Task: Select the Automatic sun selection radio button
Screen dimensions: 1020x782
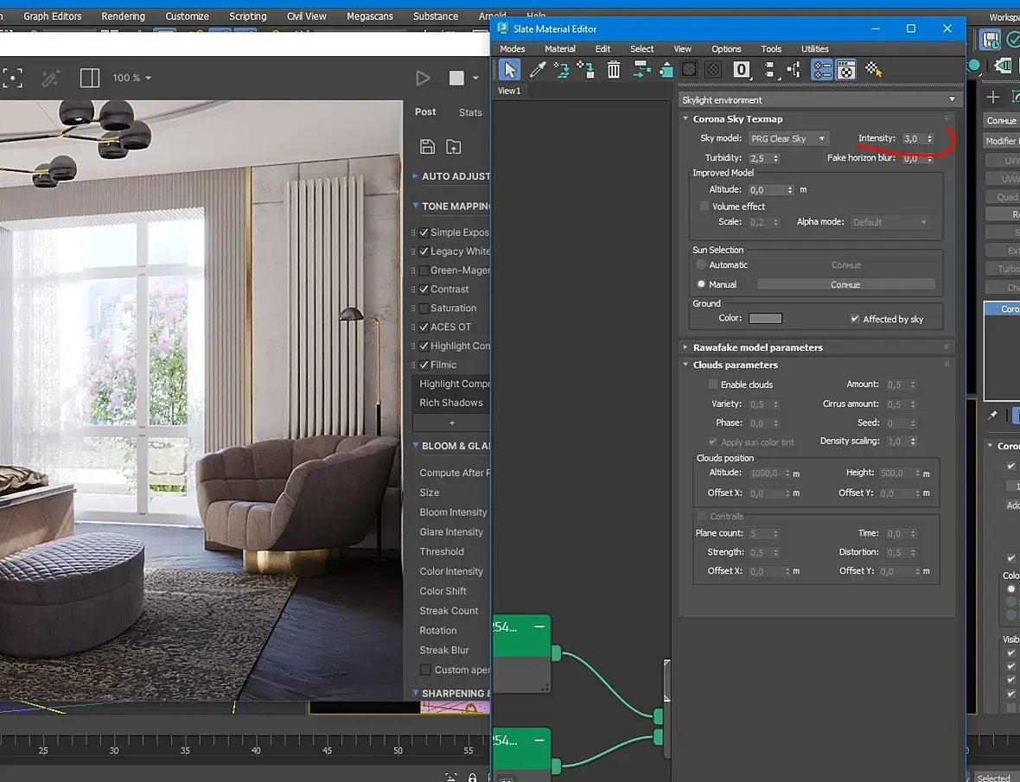Action: (x=702, y=265)
